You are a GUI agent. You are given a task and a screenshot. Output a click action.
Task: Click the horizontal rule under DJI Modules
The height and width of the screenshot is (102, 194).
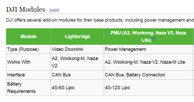click(x=100, y=14)
